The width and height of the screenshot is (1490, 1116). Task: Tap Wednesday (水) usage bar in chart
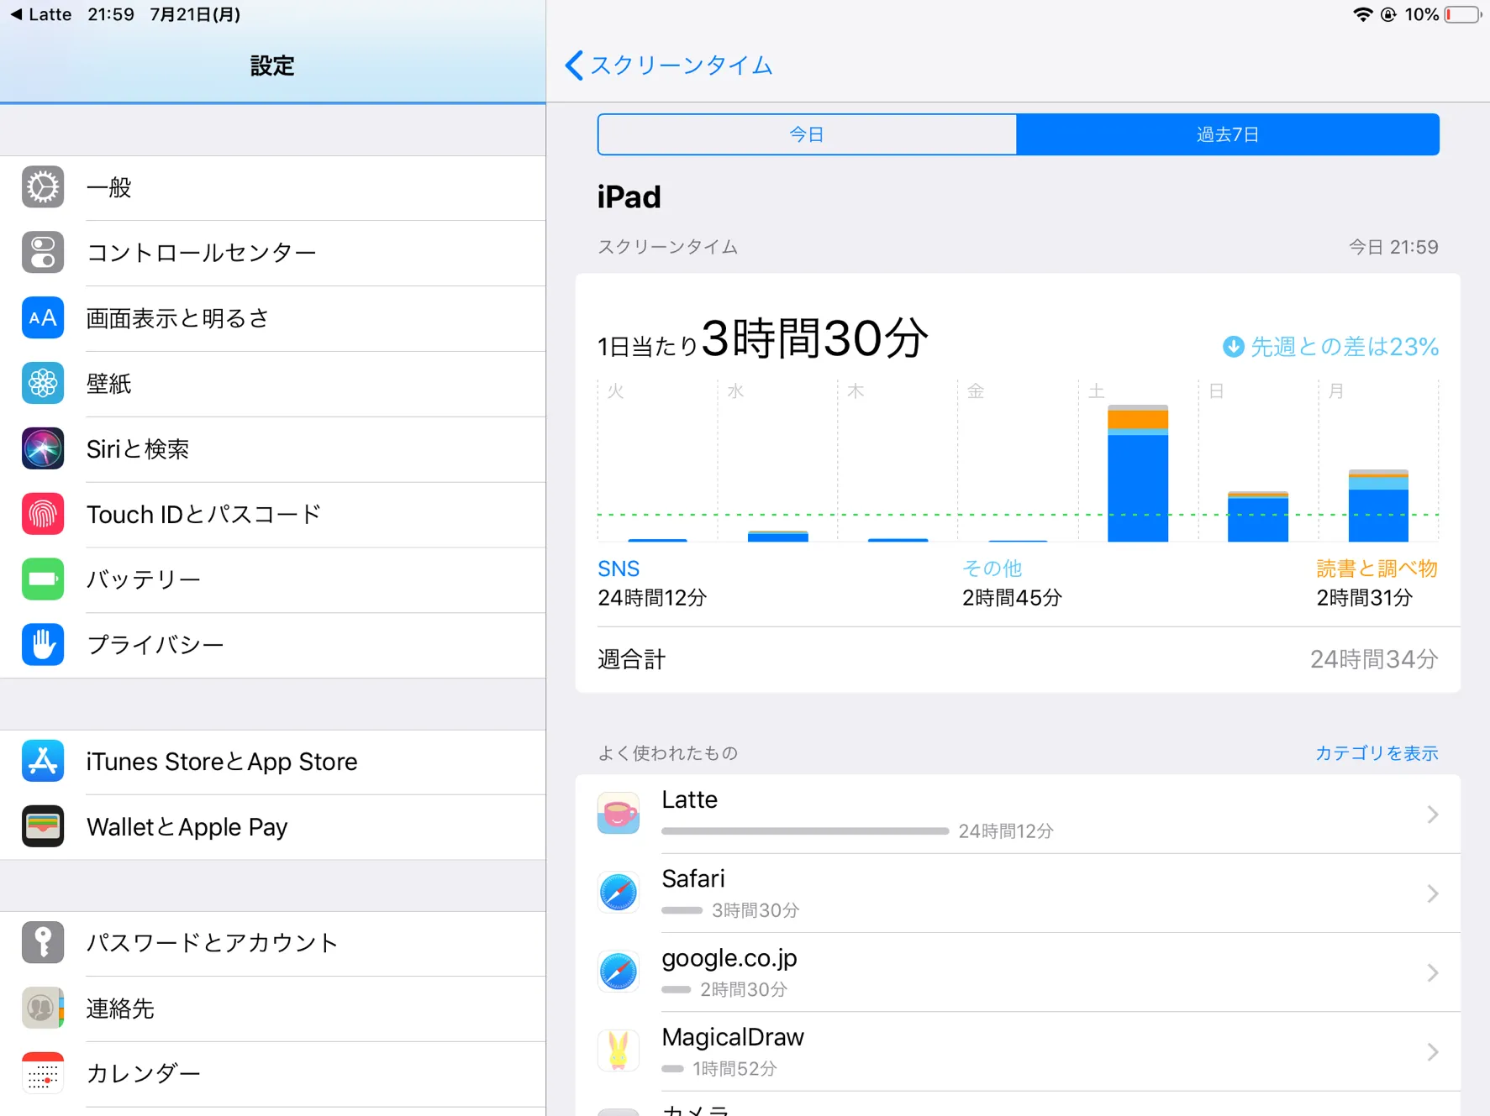[778, 536]
